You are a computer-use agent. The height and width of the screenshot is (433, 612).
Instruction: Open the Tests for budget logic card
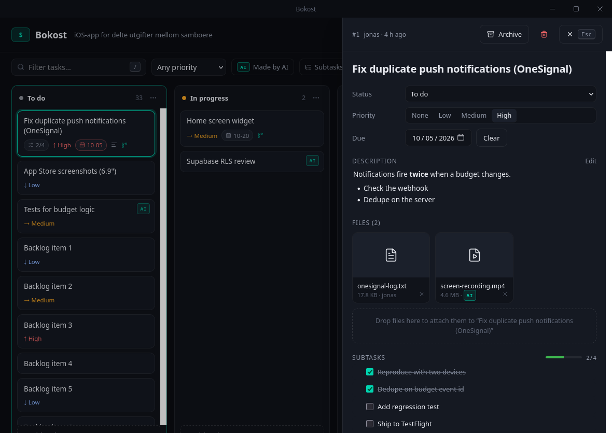coord(86,216)
